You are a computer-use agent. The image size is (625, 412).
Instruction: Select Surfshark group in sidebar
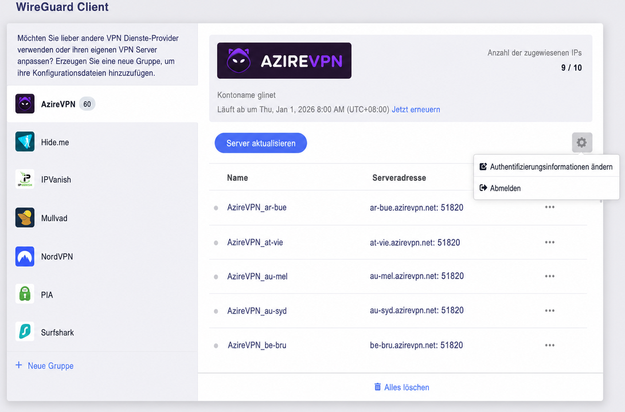[x=103, y=332]
